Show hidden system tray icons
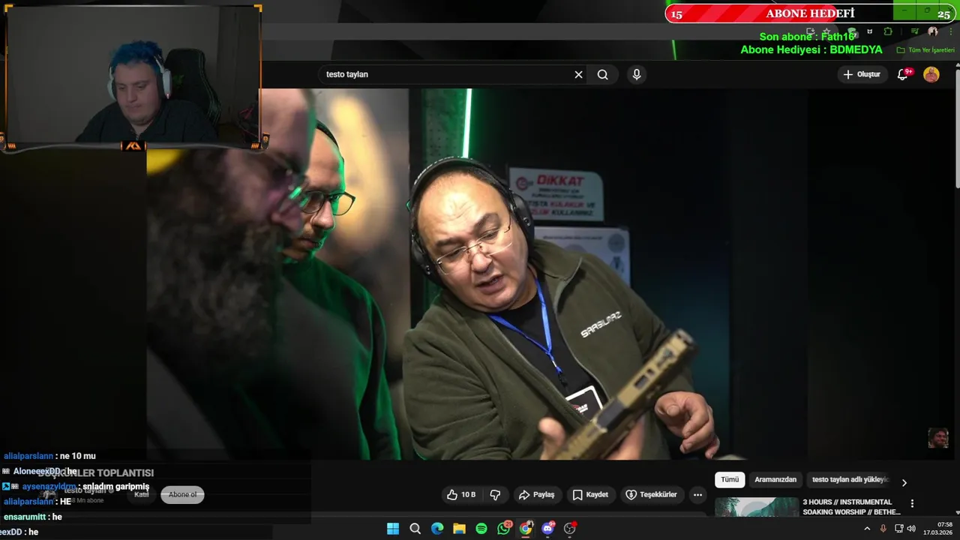Screen dimensions: 960x540 click(x=867, y=529)
